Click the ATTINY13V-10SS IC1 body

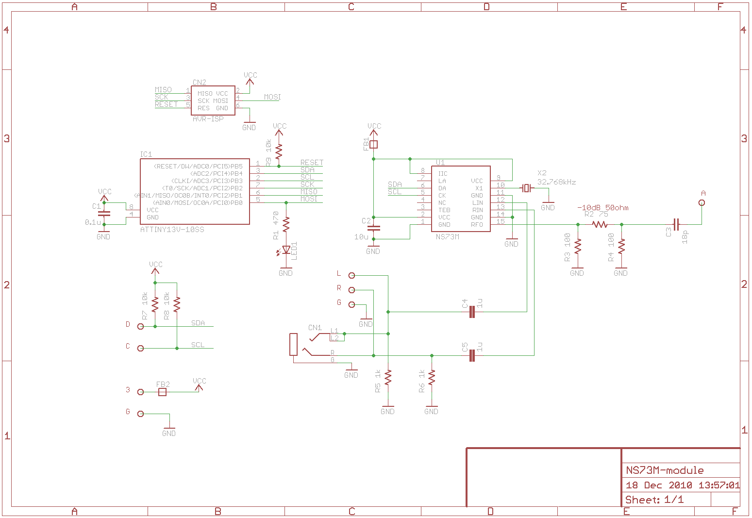[195, 192]
